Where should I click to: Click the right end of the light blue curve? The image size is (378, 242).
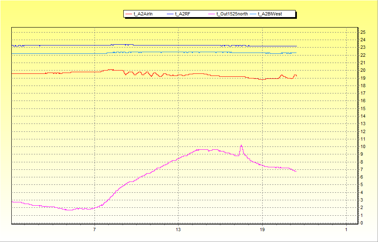(296, 53)
